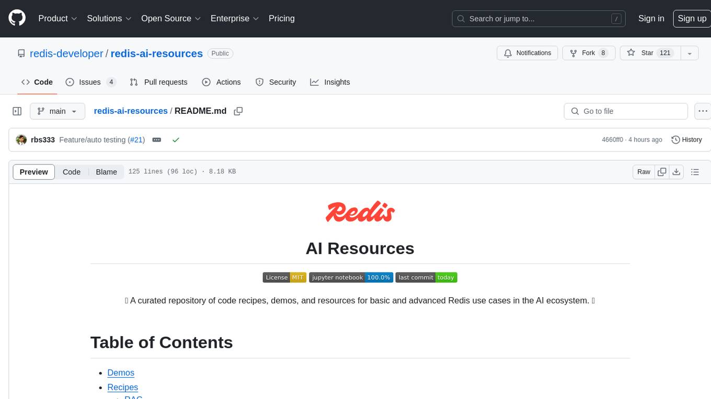Click the Star count 121

coord(665,53)
